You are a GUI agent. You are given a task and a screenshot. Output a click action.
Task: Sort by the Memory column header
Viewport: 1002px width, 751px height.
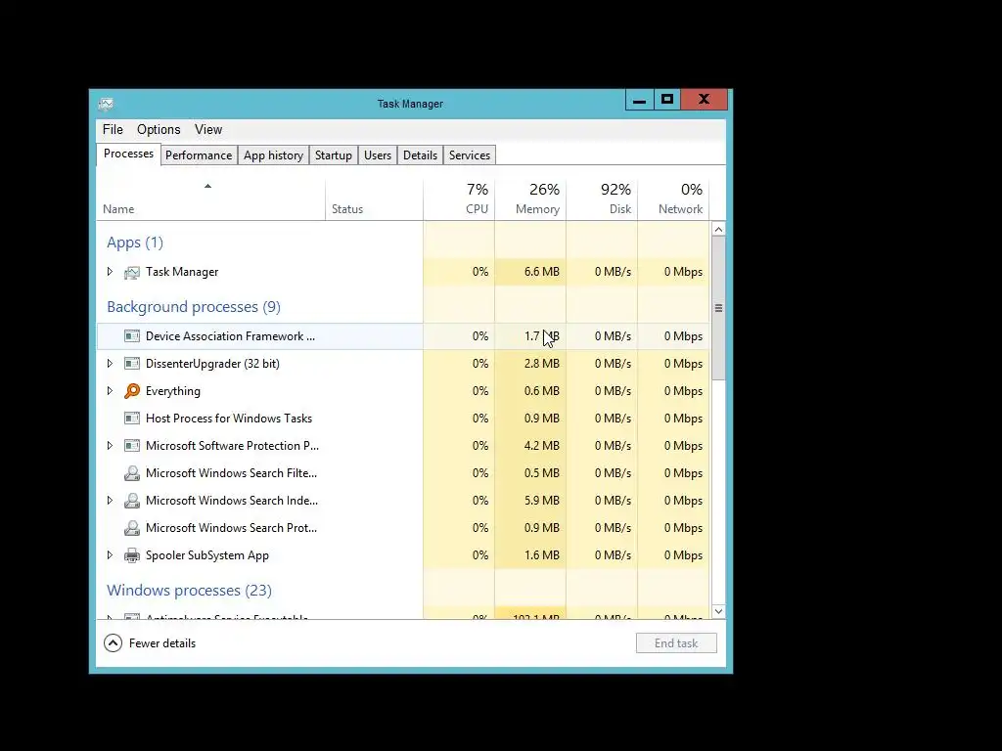pos(530,199)
